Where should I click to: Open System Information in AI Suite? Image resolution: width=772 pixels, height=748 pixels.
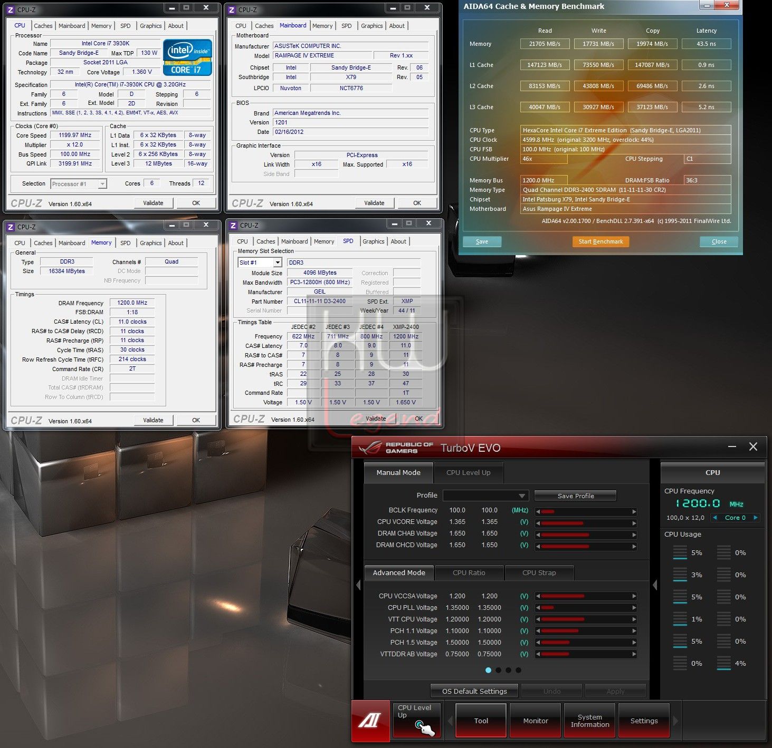point(590,721)
